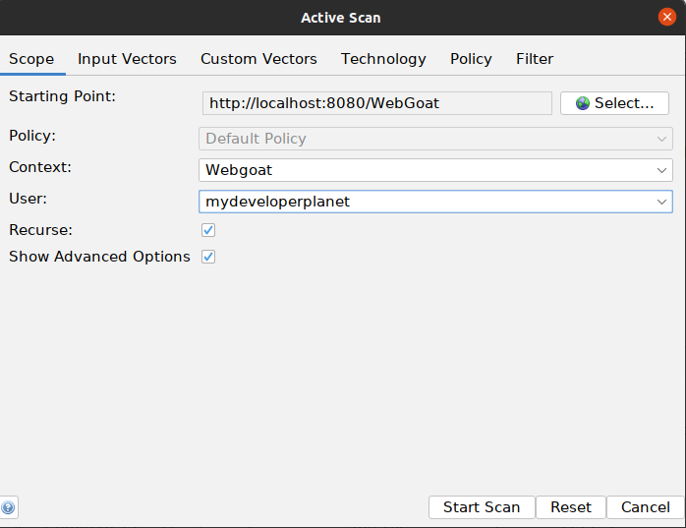Open the Custom Vectors tab

[258, 59]
